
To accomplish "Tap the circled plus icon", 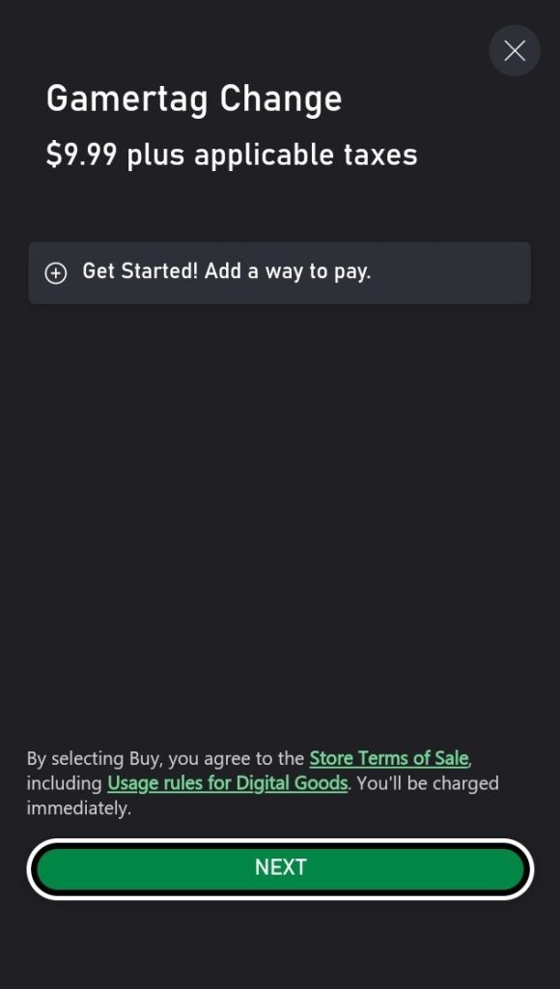I will (x=55, y=273).
